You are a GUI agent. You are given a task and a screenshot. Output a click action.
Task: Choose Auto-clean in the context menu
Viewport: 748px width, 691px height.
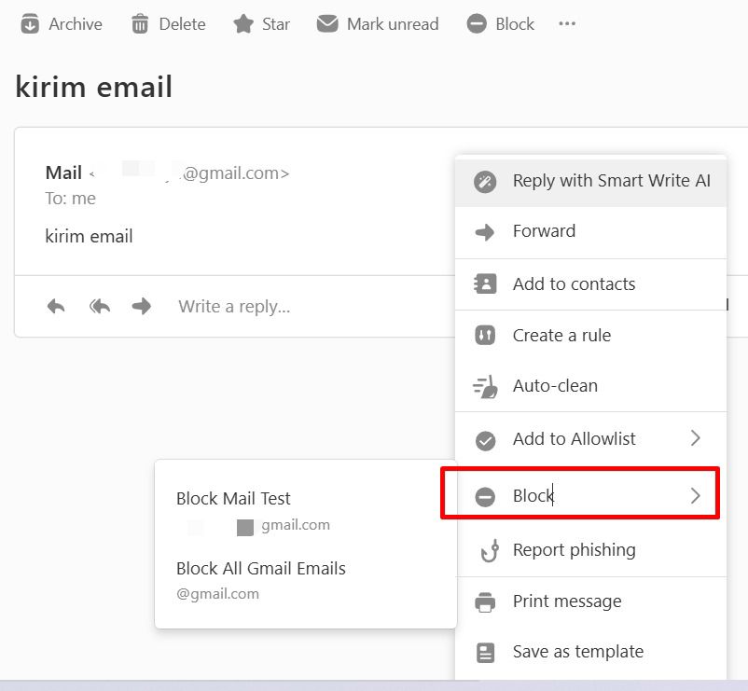tap(556, 385)
